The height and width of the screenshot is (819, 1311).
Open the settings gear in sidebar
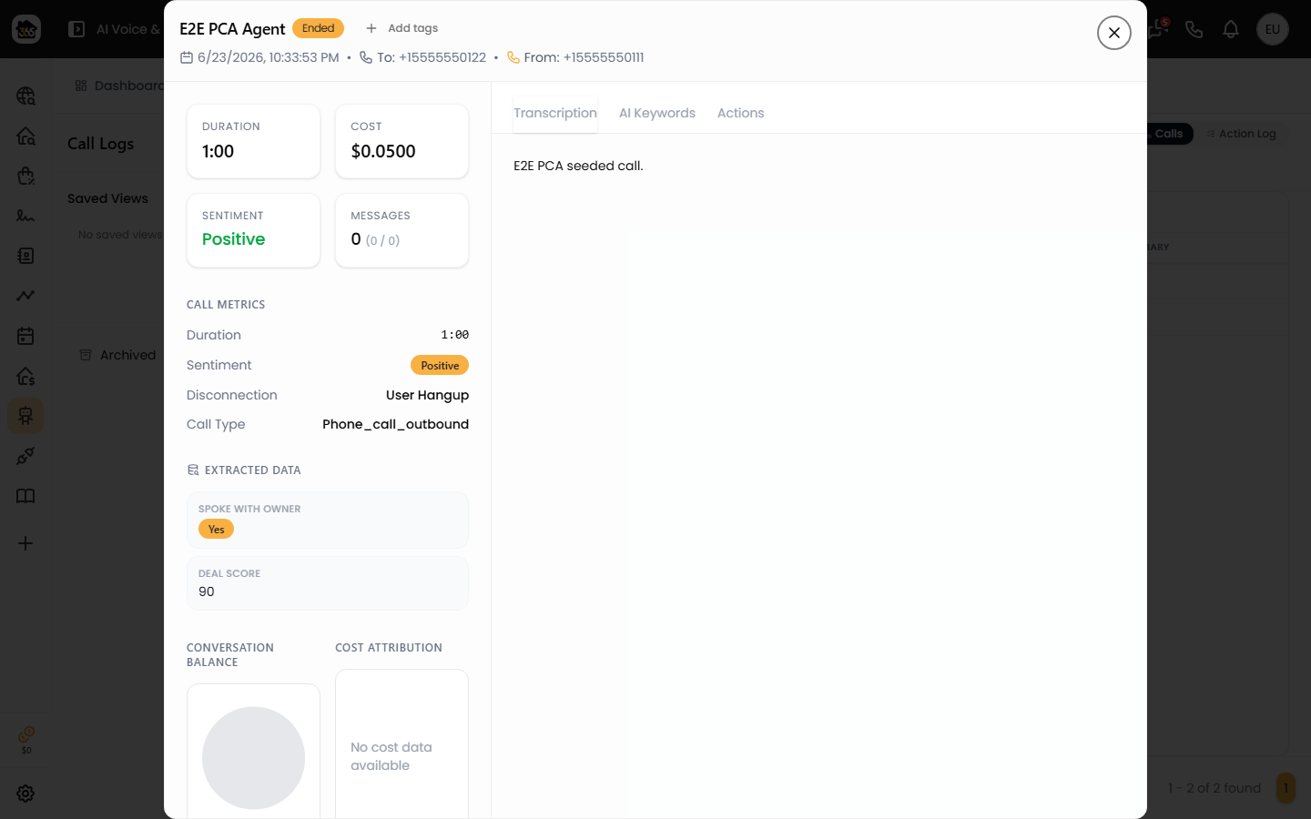pyautogui.click(x=25, y=794)
